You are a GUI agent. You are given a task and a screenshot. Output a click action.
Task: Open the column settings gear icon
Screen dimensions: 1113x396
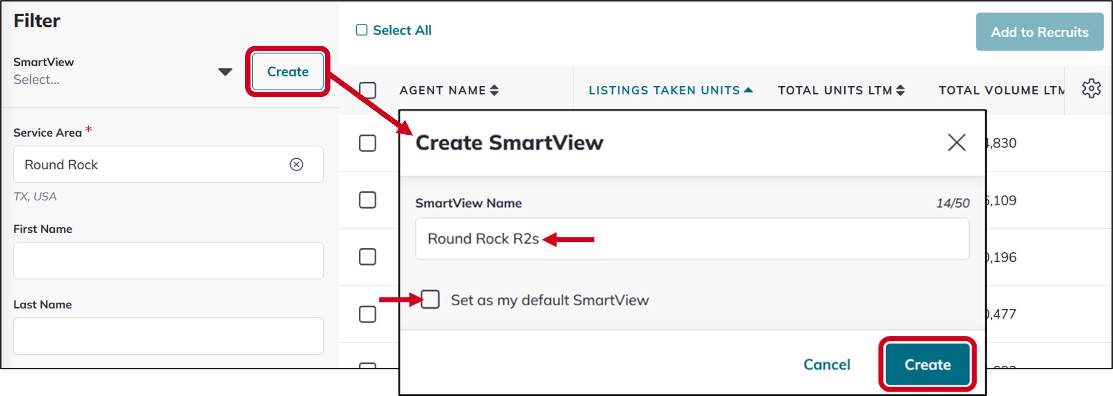coord(1091,89)
